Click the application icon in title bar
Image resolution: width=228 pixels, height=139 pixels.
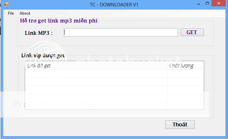6,4
